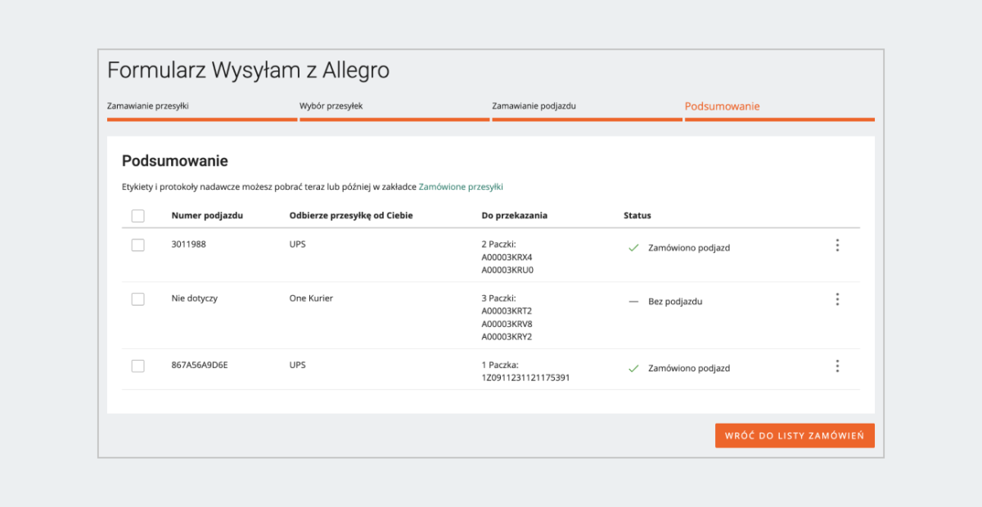Check the box for pickup 3011988
This screenshot has width=982, height=507.
(138, 245)
